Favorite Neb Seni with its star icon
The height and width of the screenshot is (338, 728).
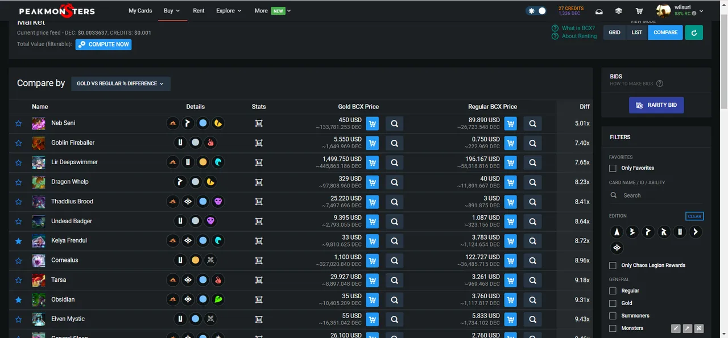pyautogui.click(x=18, y=123)
